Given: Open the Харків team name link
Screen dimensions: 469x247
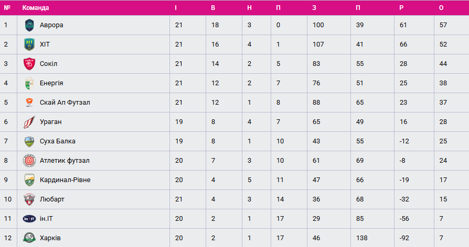Looking at the screenshot, I should (x=50, y=238).
